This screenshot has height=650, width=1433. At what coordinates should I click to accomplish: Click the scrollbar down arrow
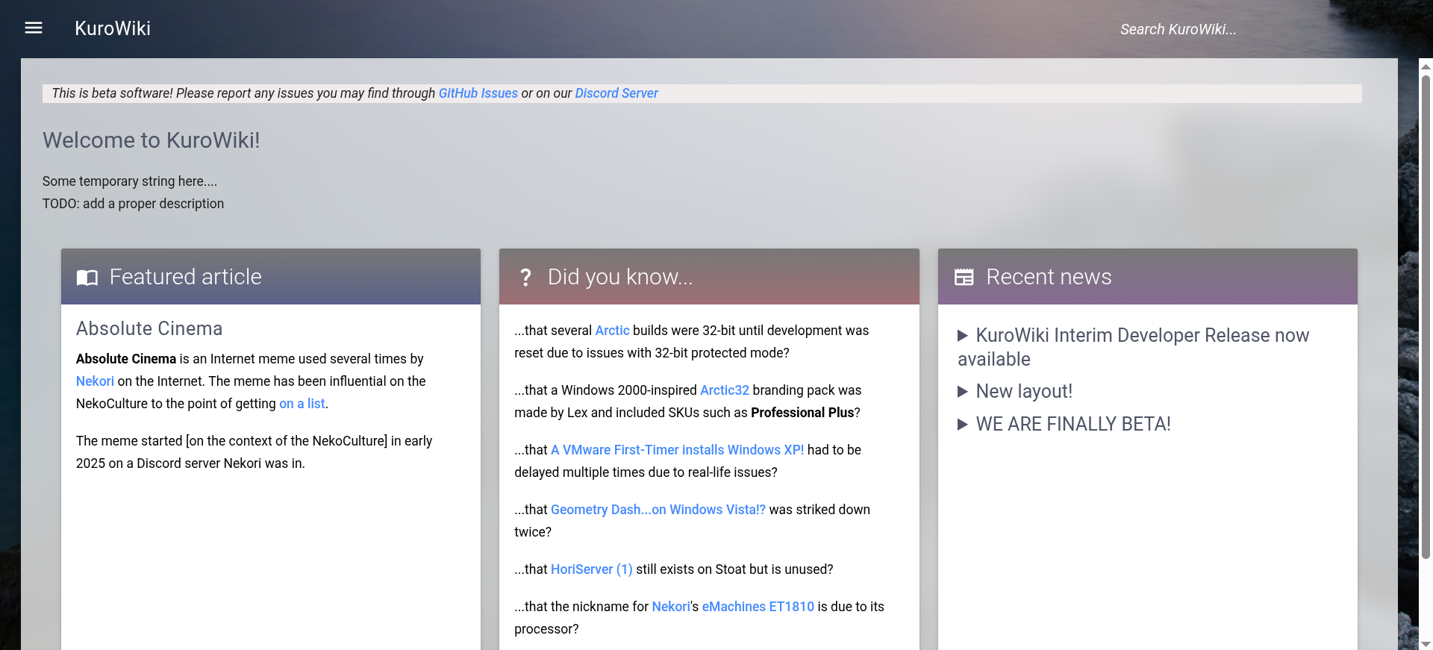point(1426,643)
